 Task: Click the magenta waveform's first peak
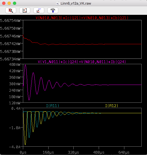25,65
